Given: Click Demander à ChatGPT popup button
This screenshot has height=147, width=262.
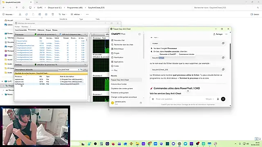Looking at the screenshot, I should click(x=168, y=54).
